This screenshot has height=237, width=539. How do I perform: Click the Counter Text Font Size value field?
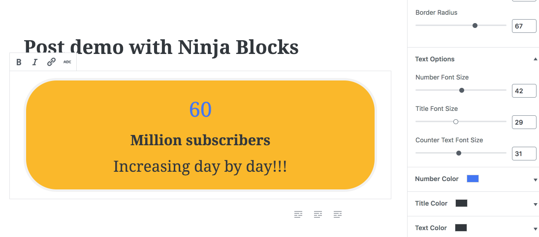click(x=524, y=154)
